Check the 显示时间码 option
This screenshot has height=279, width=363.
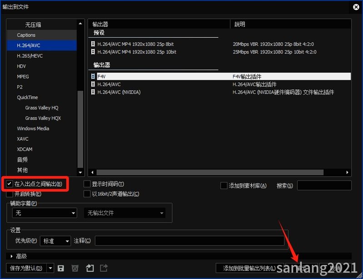87,184
